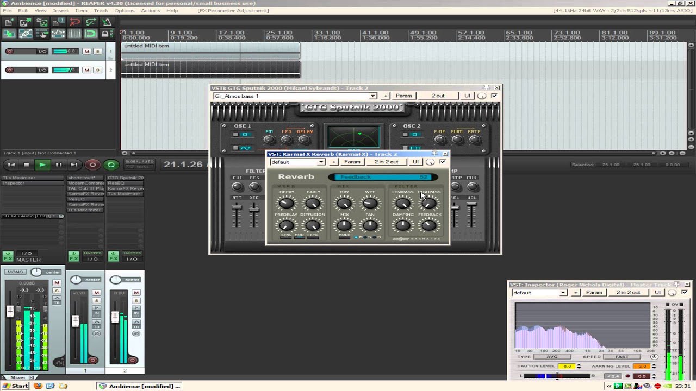Image resolution: width=696 pixels, height=391 pixels.
Task: Open KarmaFX Reverb default preset dropdown
Action: click(321, 162)
